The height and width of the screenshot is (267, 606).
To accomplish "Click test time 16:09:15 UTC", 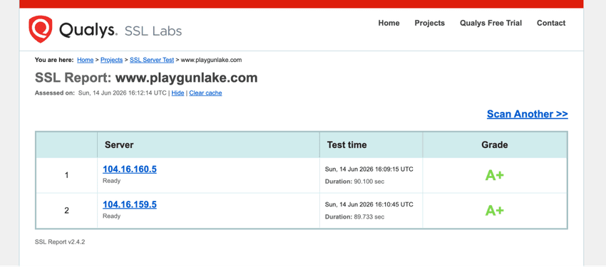I will point(369,169).
